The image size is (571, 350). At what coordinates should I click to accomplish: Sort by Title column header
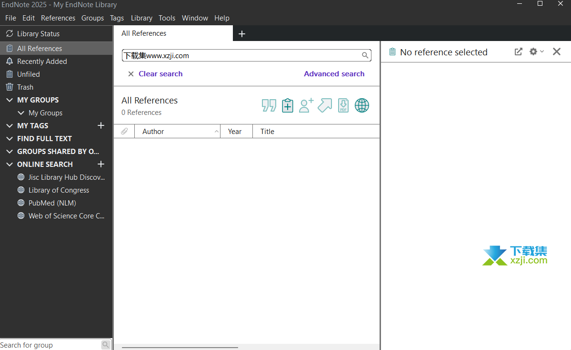pyautogui.click(x=316, y=131)
